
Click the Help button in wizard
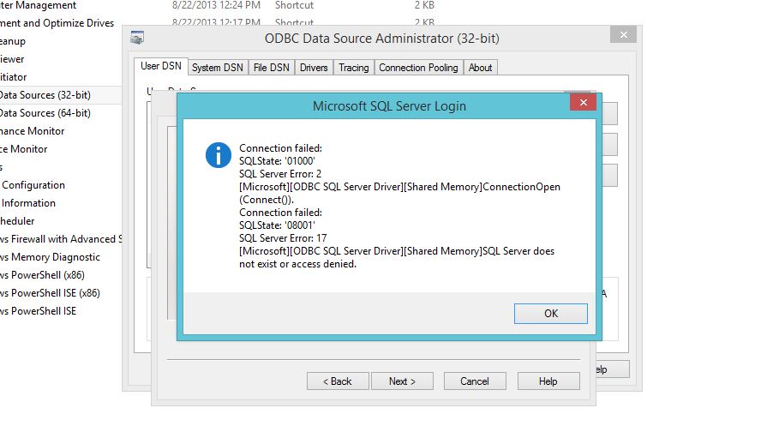[x=548, y=381]
